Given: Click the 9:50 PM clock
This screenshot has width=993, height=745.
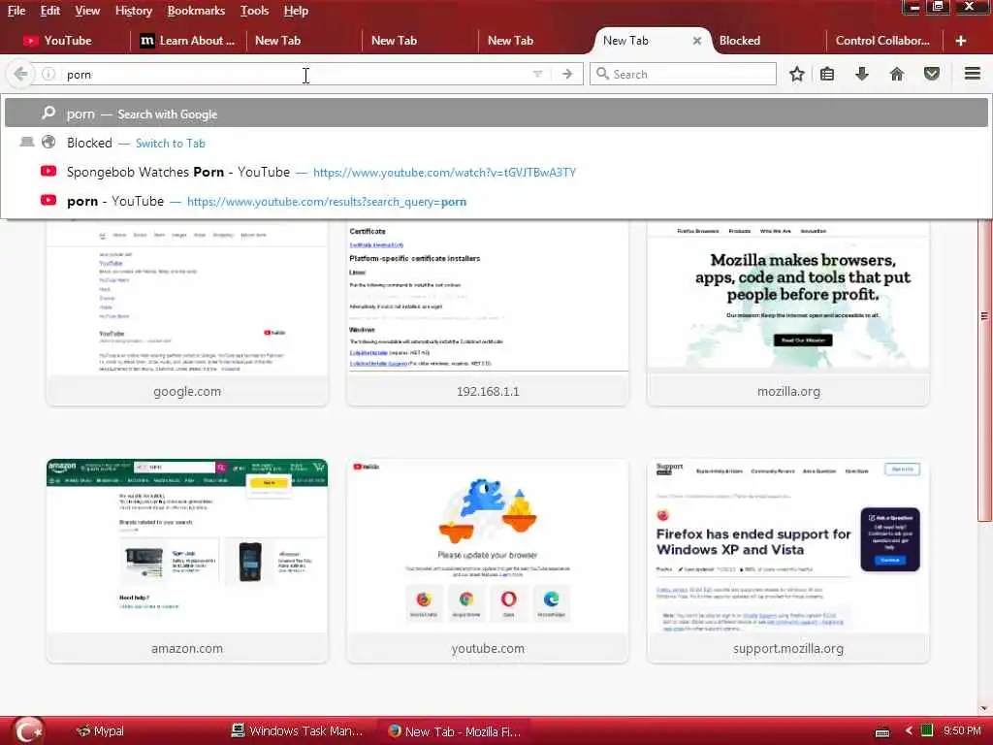Looking at the screenshot, I should coord(962,731).
